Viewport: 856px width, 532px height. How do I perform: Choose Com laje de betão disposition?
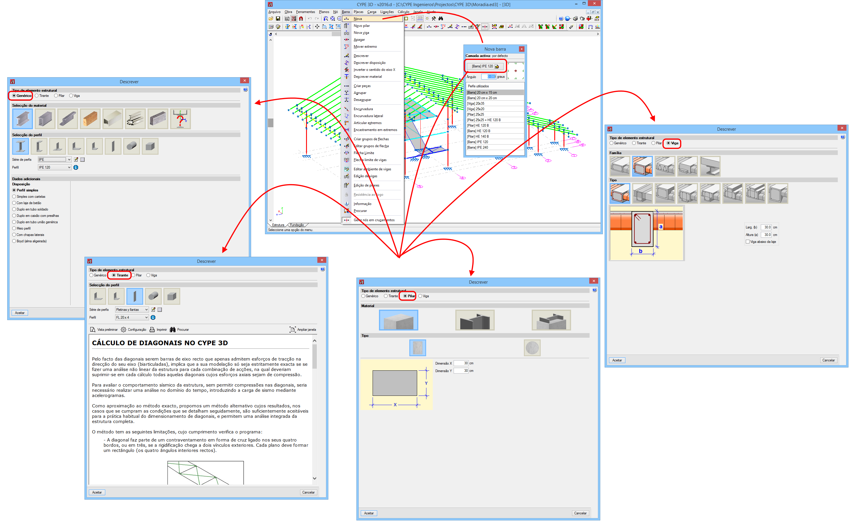27,203
